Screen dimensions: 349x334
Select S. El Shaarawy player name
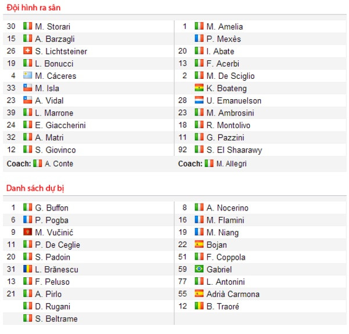coord(234,150)
